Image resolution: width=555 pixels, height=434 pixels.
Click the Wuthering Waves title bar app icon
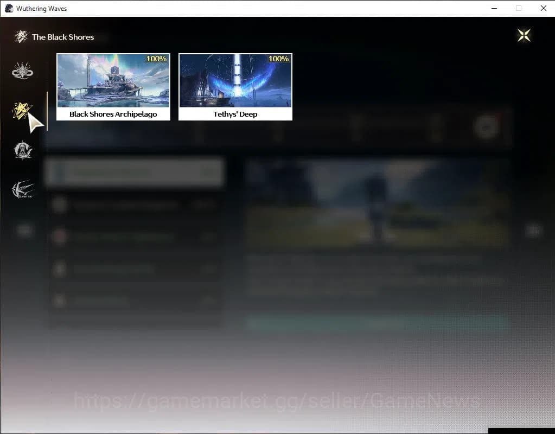tap(9, 8)
